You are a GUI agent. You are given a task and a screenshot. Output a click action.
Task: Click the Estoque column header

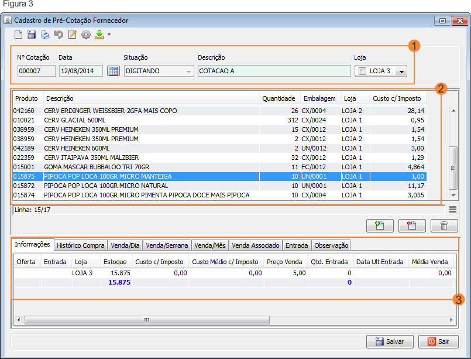click(116, 262)
